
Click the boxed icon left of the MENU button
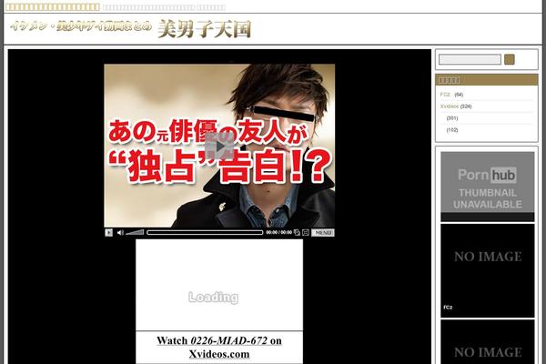306,232
